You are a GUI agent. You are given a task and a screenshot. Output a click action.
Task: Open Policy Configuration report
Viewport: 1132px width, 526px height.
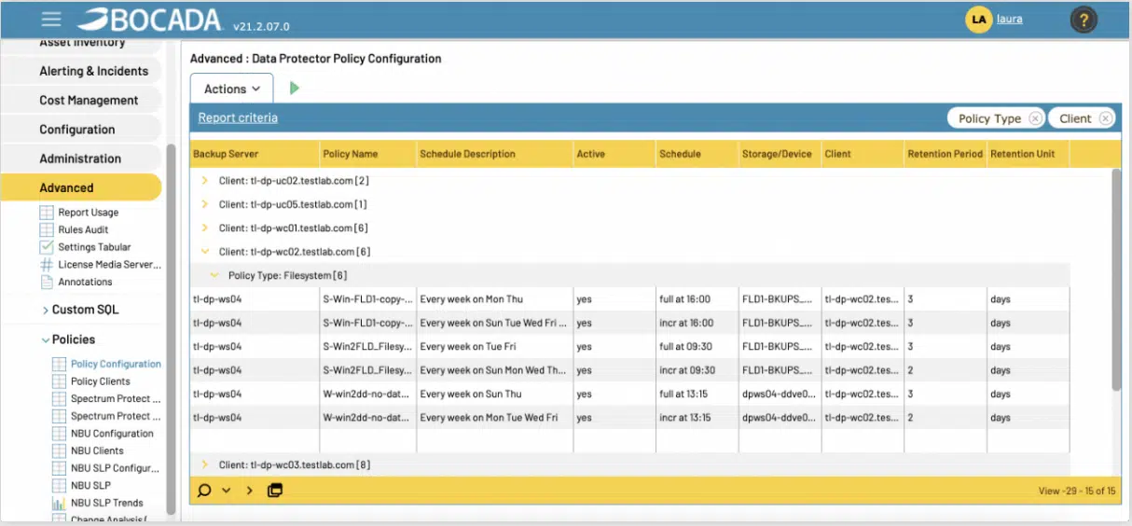coord(116,365)
